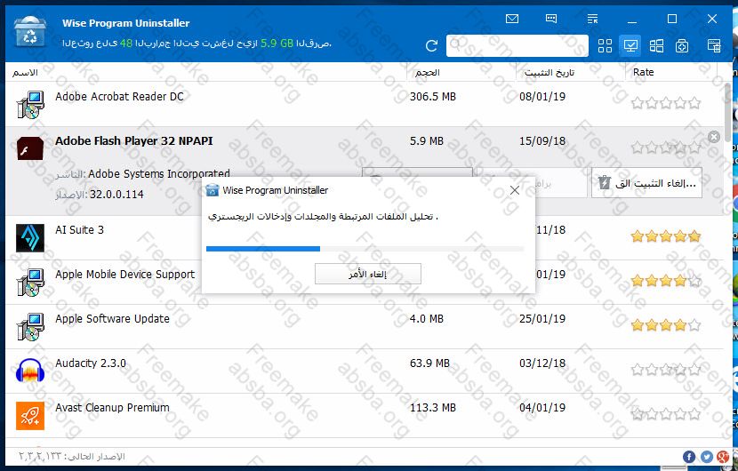The height and width of the screenshot is (471, 738).
Task: Select the desktop apps monitor icon
Action: point(630,45)
